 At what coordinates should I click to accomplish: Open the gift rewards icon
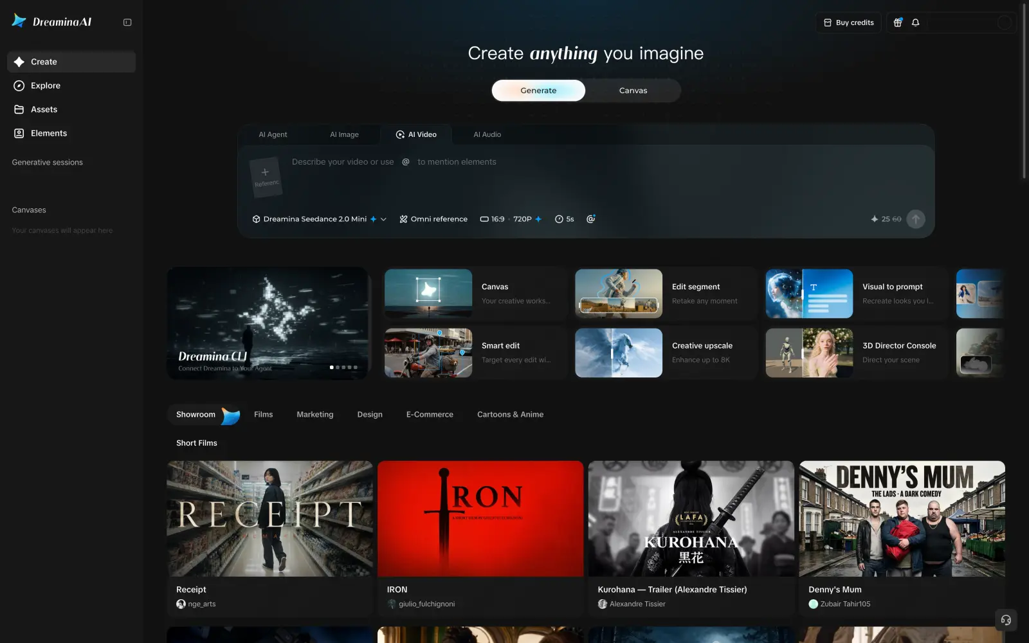pyautogui.click(x=898, y=23)
